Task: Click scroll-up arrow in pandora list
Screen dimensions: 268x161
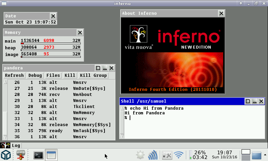Action: (5, 82)
